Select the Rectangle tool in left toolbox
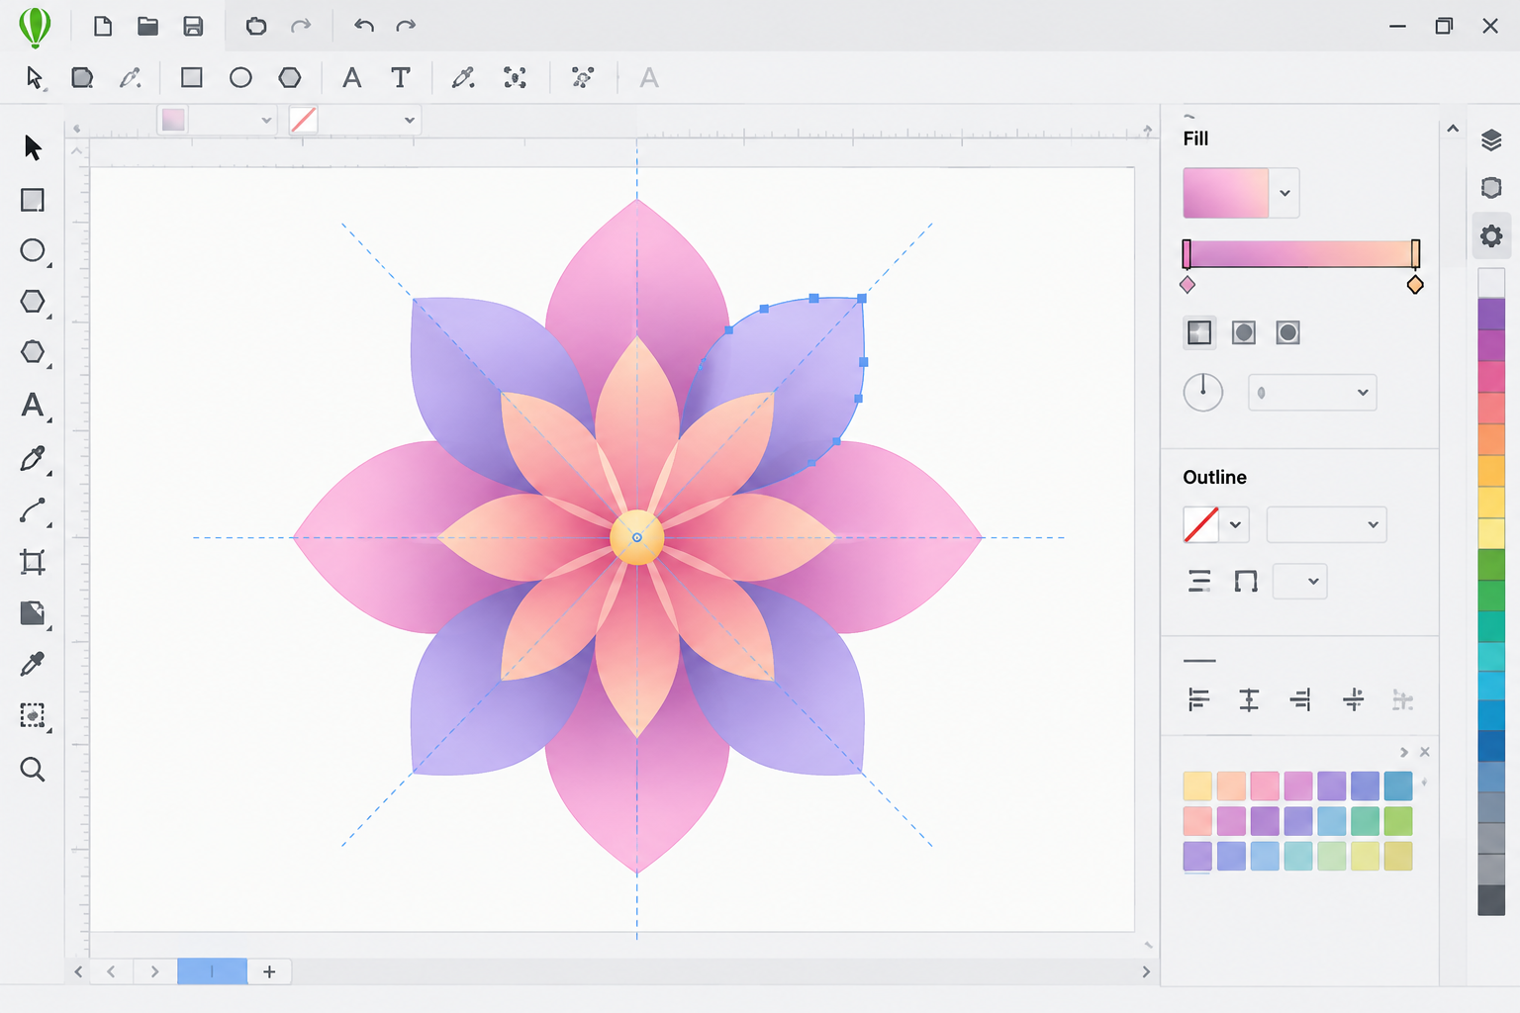Viewport: 1520px width, 1013px height. click(x=33, y=200)
